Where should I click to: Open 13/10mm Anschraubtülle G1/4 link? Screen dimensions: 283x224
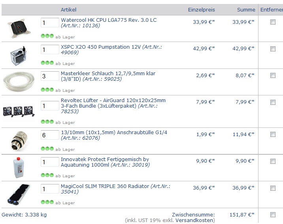[114, 135]
